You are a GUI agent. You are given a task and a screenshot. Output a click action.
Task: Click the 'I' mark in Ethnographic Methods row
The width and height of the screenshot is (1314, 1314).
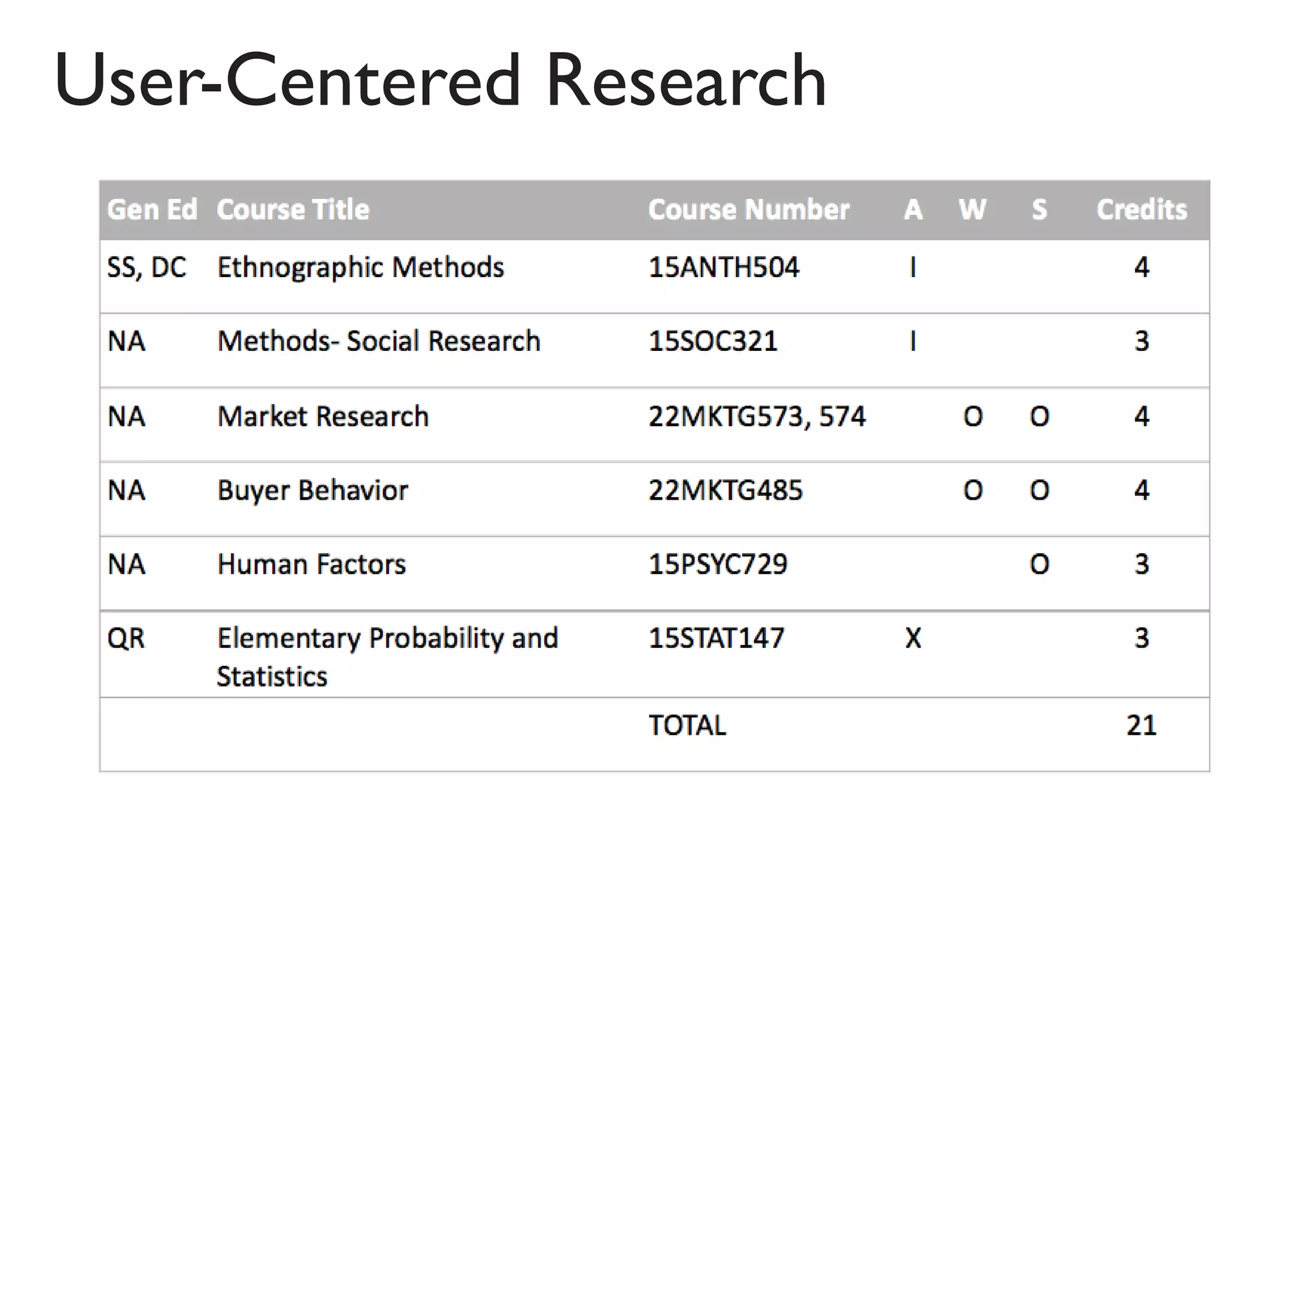(x=914, y=268)
